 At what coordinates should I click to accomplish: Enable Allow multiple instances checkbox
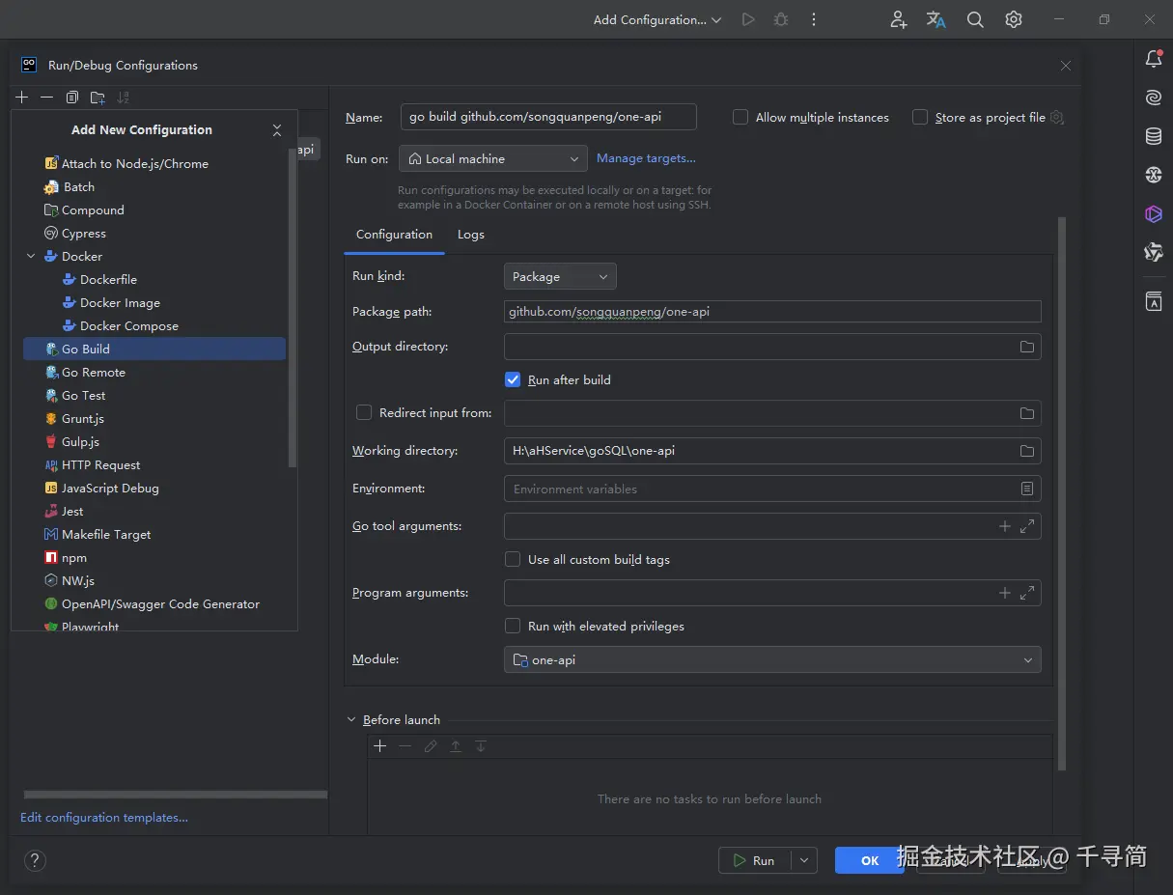click(x=740, y=117)
